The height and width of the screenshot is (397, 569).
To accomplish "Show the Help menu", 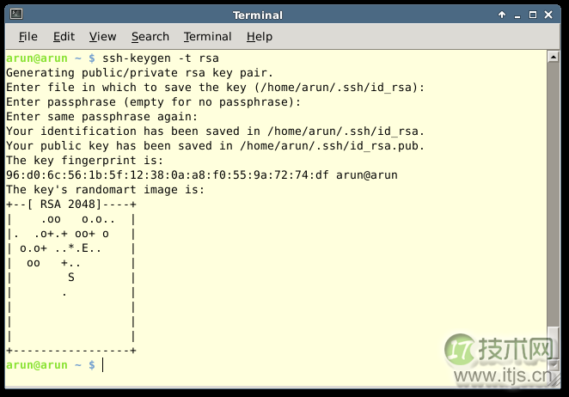I will point(259,36).
